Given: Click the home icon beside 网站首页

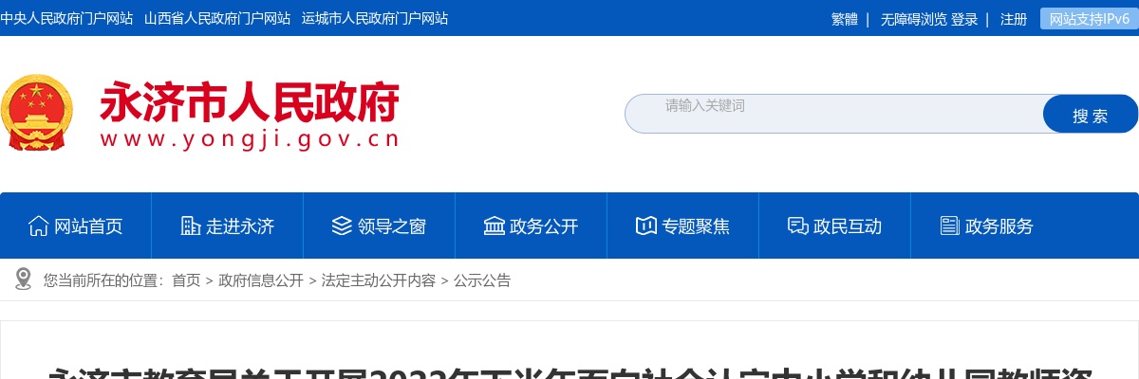Looking at the screenshot, I should click(x=38, y=226).
